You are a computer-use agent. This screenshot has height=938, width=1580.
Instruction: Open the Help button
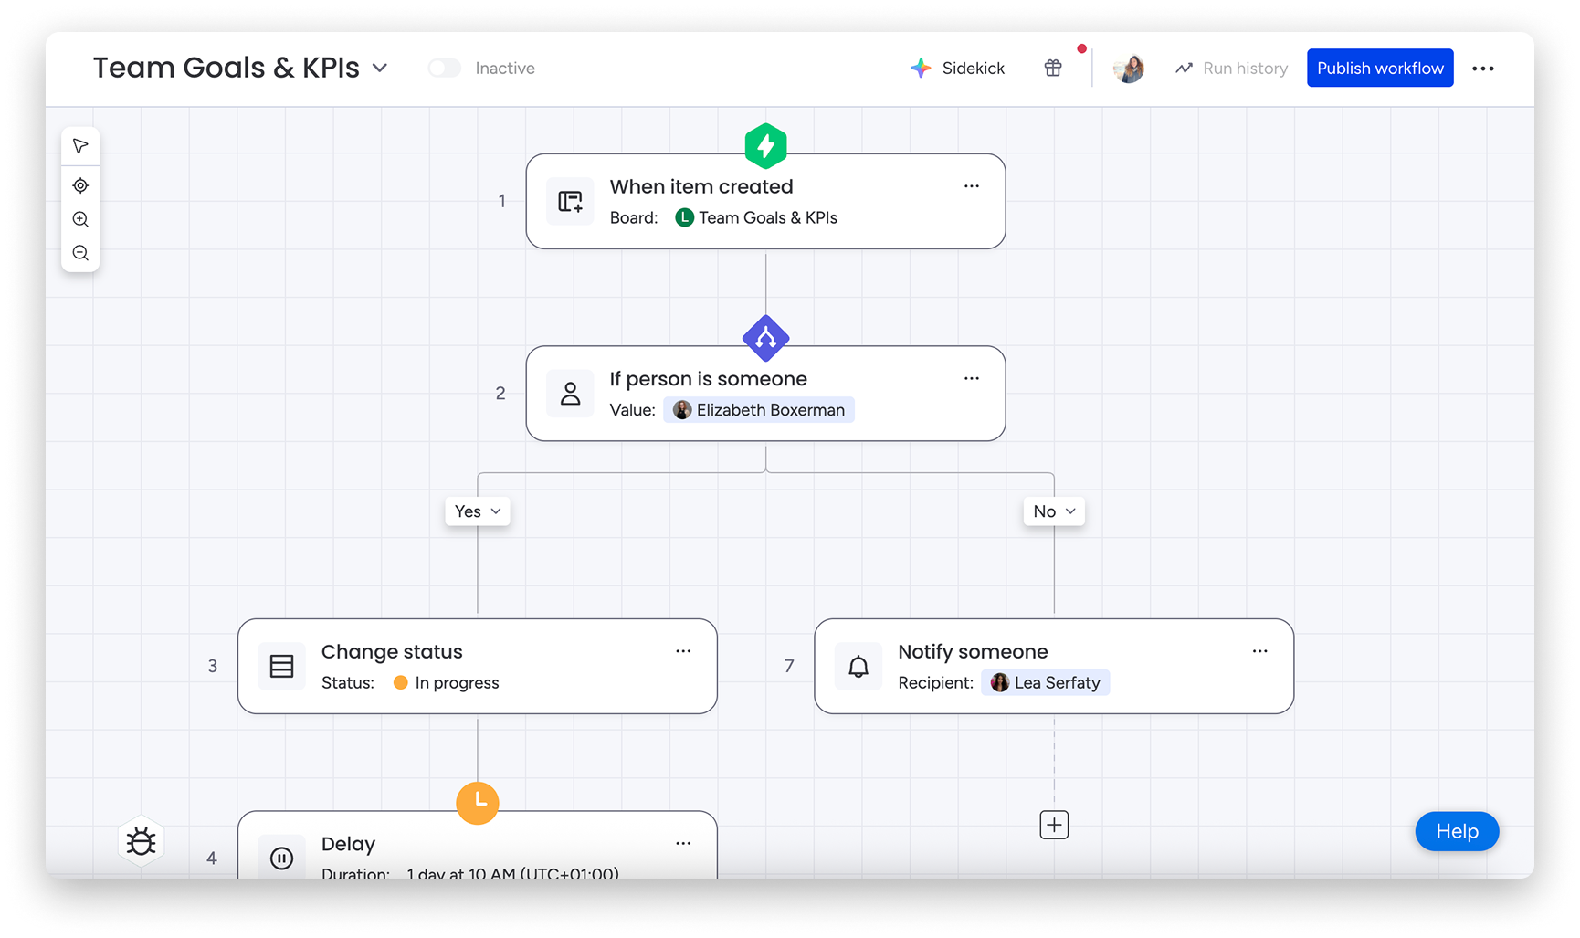(1456, 831)
